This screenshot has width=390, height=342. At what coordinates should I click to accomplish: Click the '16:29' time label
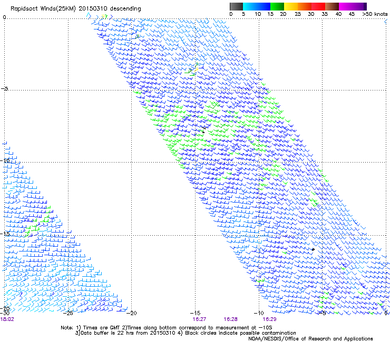coord(269,319)
